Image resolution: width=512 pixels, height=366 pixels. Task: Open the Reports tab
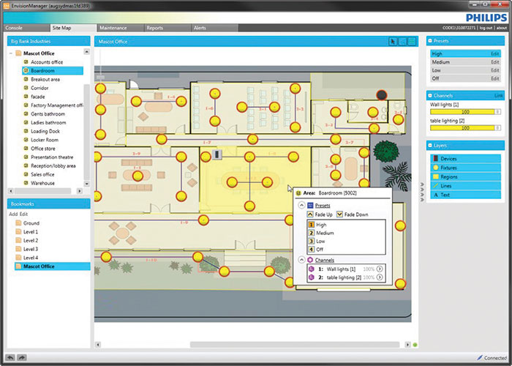click(x=154, y=28)
